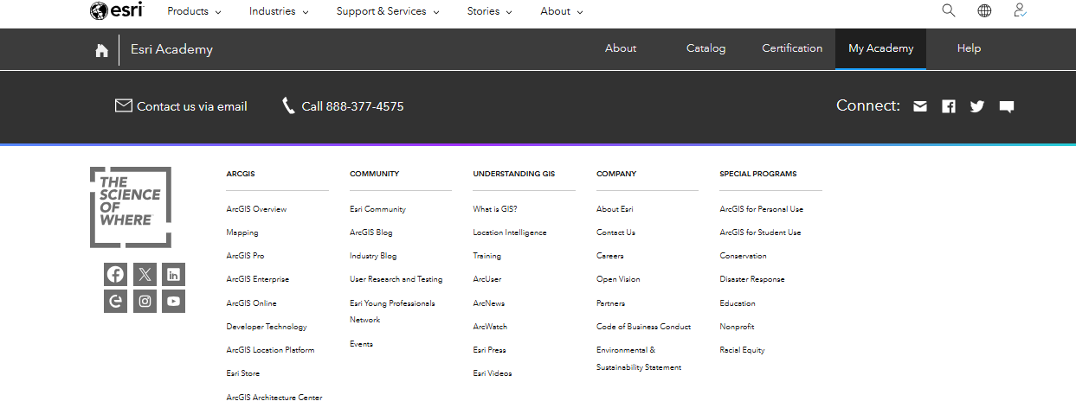Switch to the Certification tab
Viewport: 1076px width, 414px height.
(x=792, y=48)
